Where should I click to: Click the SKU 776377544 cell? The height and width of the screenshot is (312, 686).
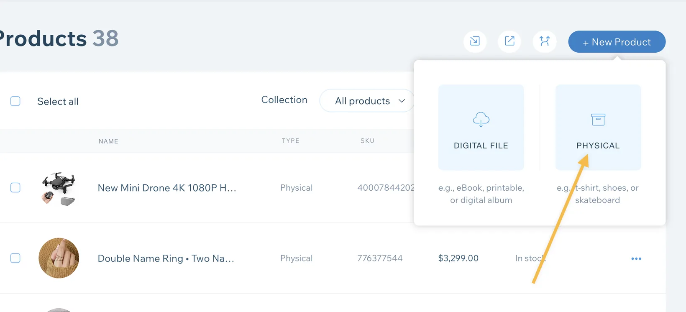click(x=380, y=258)
